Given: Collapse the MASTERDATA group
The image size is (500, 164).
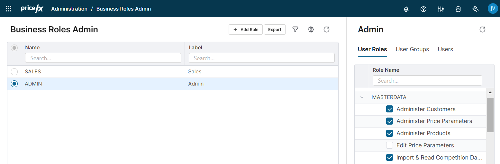Looking at the screenshot, I should (x=362, y=97).
